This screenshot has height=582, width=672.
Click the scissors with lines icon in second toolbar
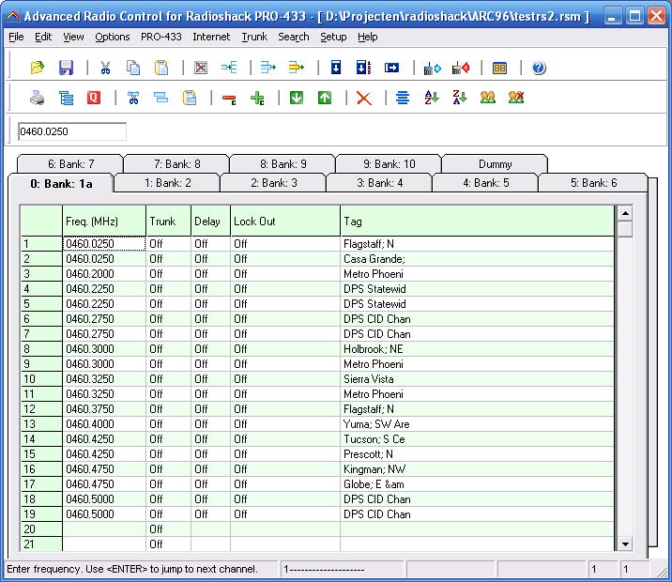point(133,98)
